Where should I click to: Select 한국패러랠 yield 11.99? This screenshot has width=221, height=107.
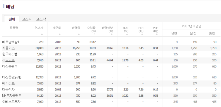coord(93,54)
